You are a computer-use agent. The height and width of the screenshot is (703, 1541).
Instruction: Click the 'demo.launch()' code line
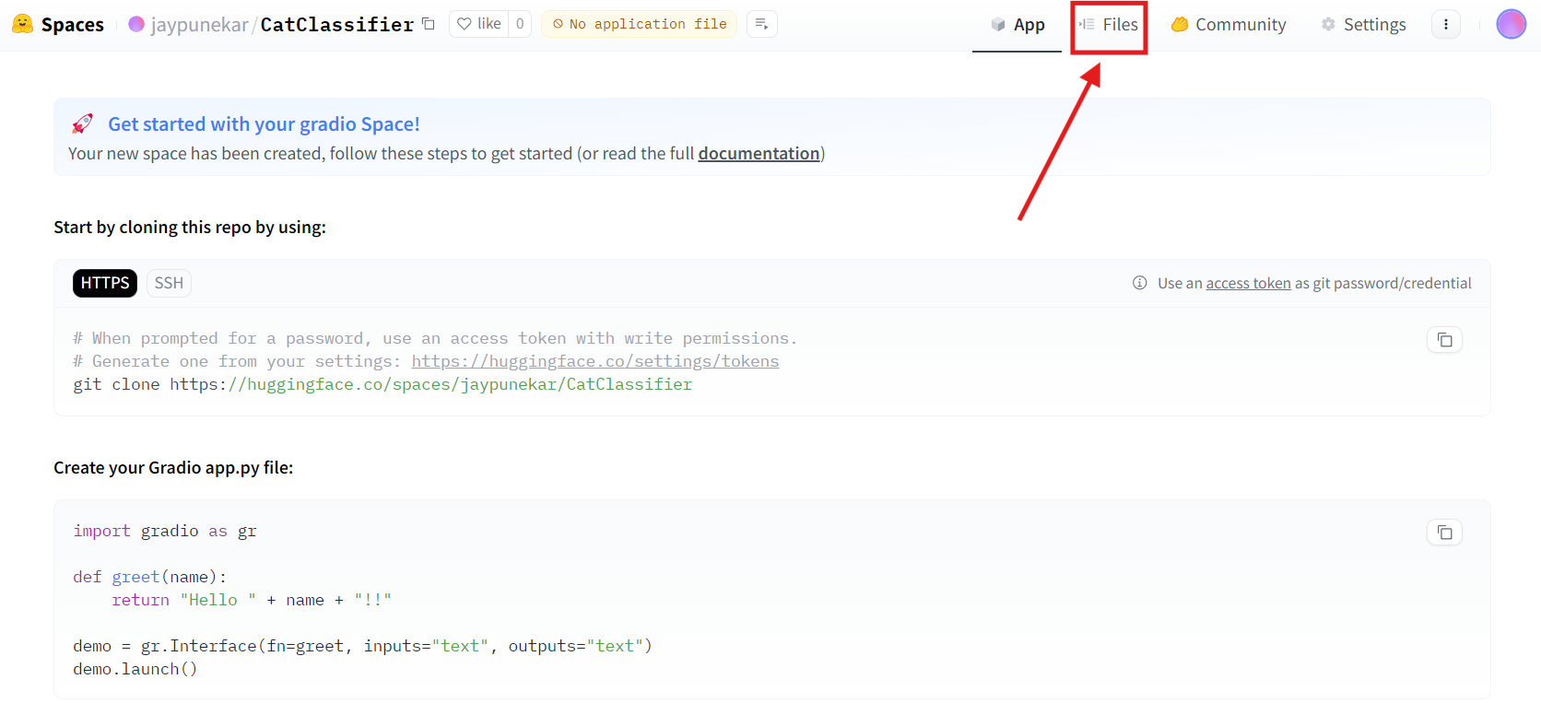click(x=135, y=669)
